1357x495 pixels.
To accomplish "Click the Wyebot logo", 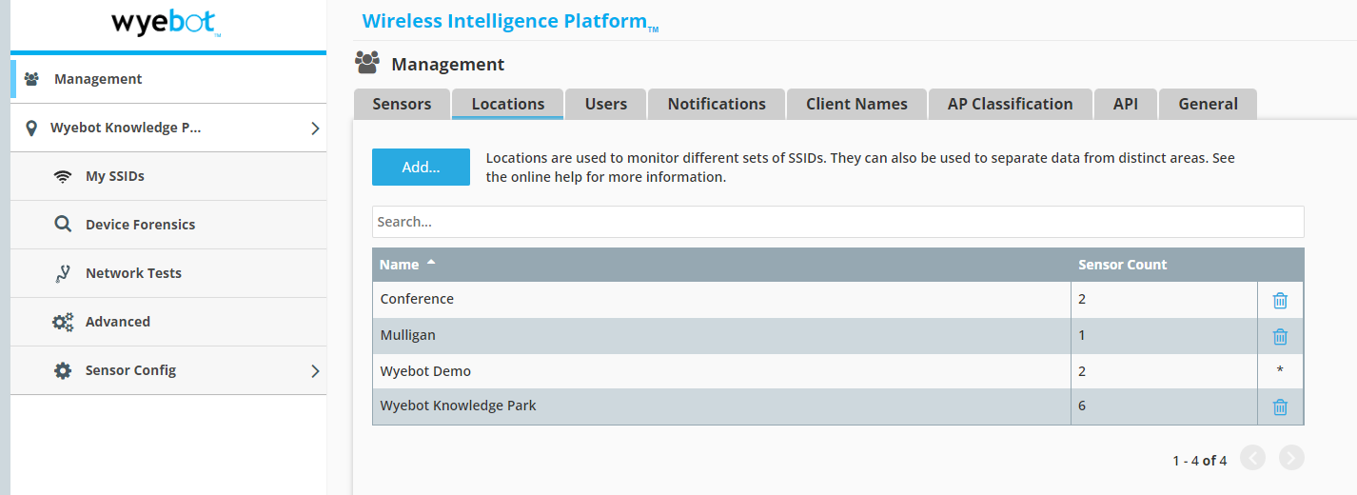I will point(167,24).
